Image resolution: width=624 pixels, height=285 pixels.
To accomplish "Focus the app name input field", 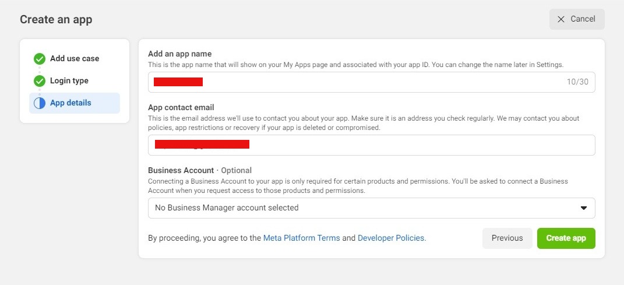I will point(371,82).
